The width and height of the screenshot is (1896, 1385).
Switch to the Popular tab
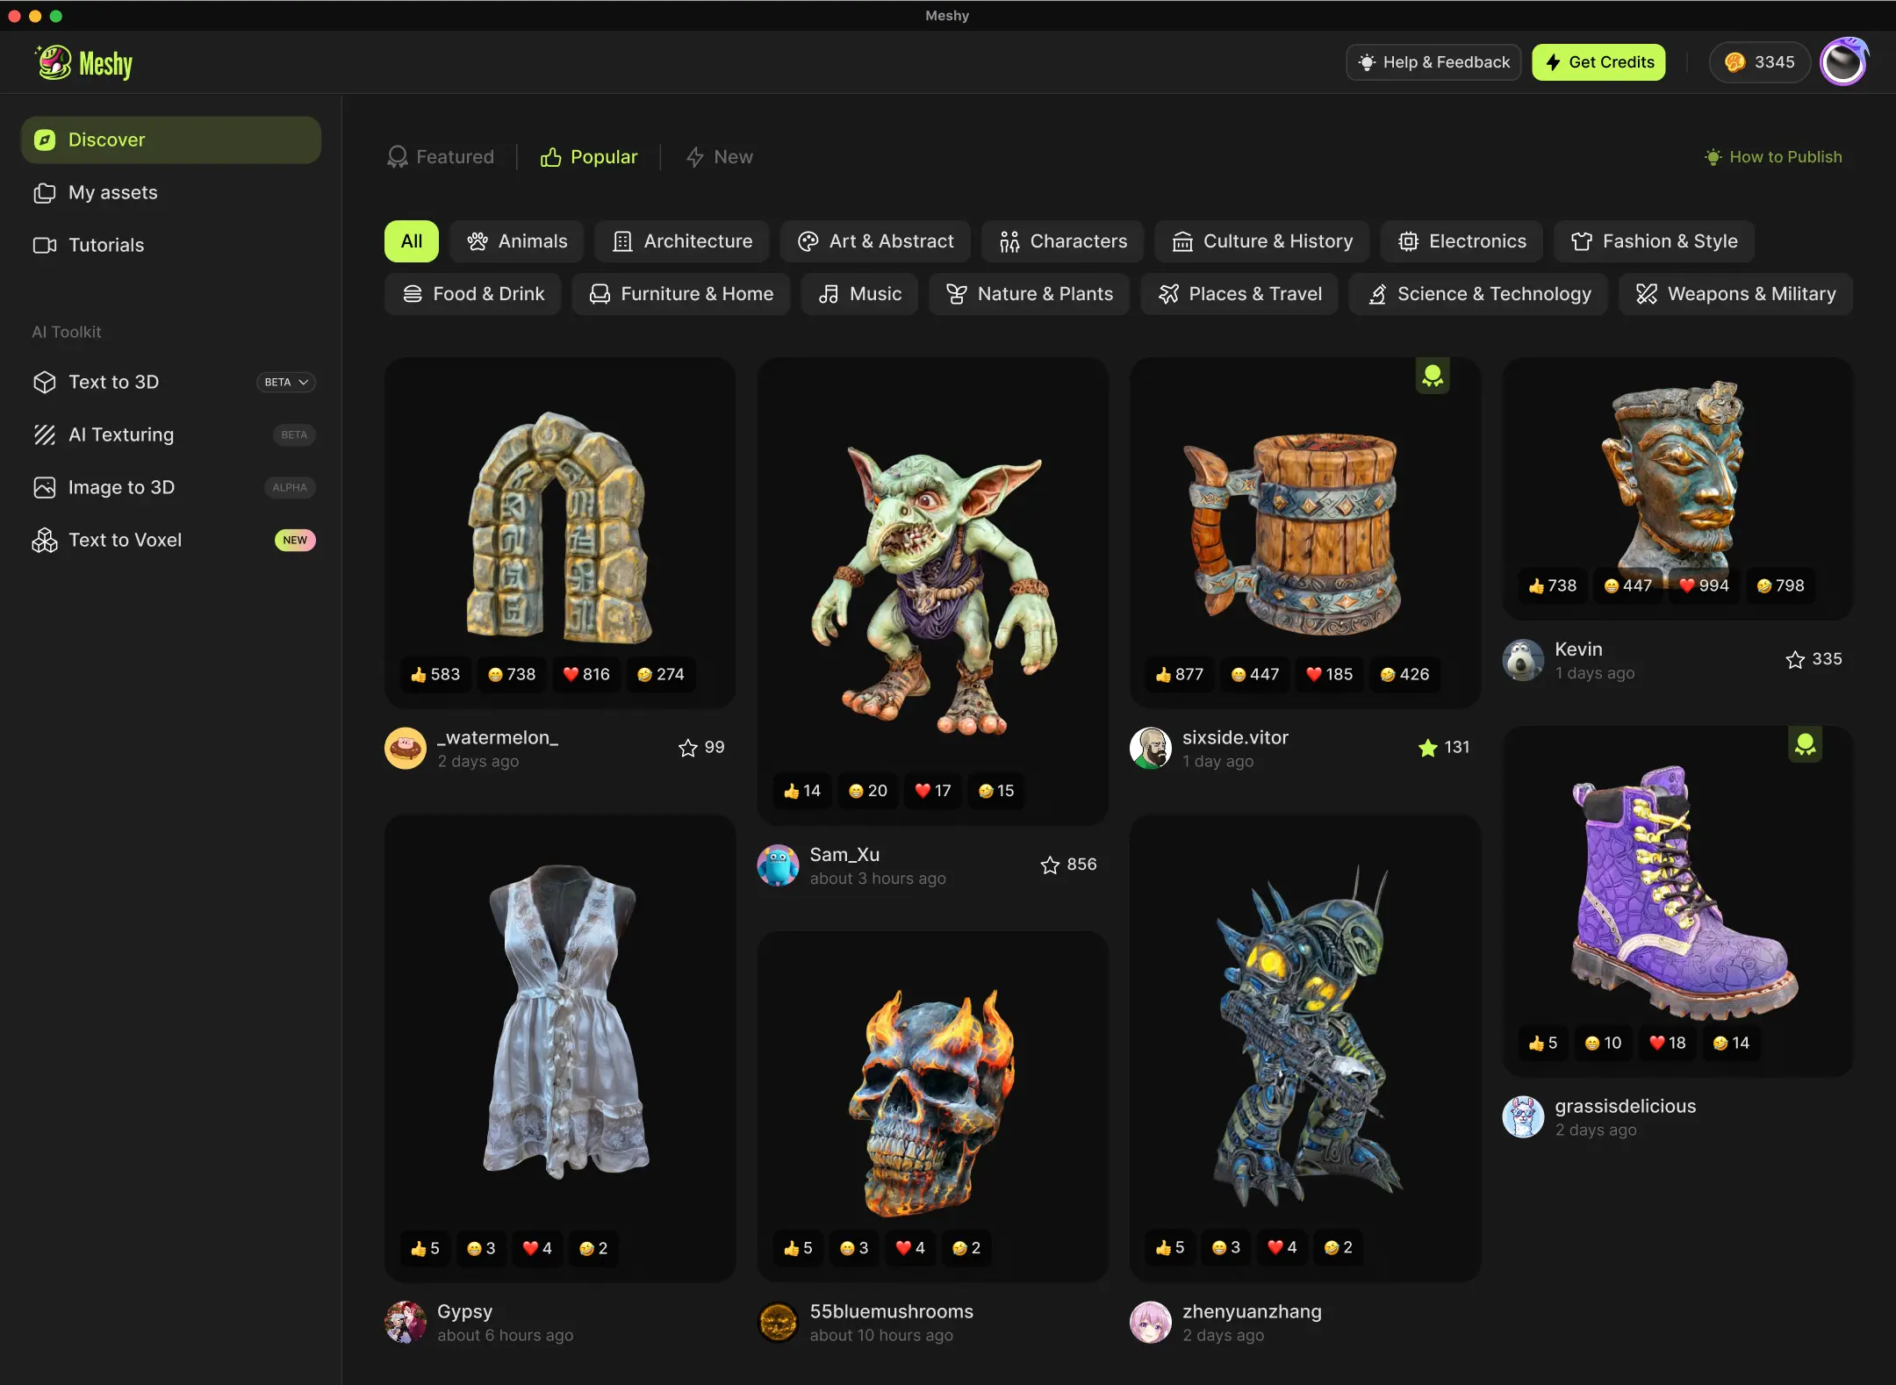click(x=589, y=156)
